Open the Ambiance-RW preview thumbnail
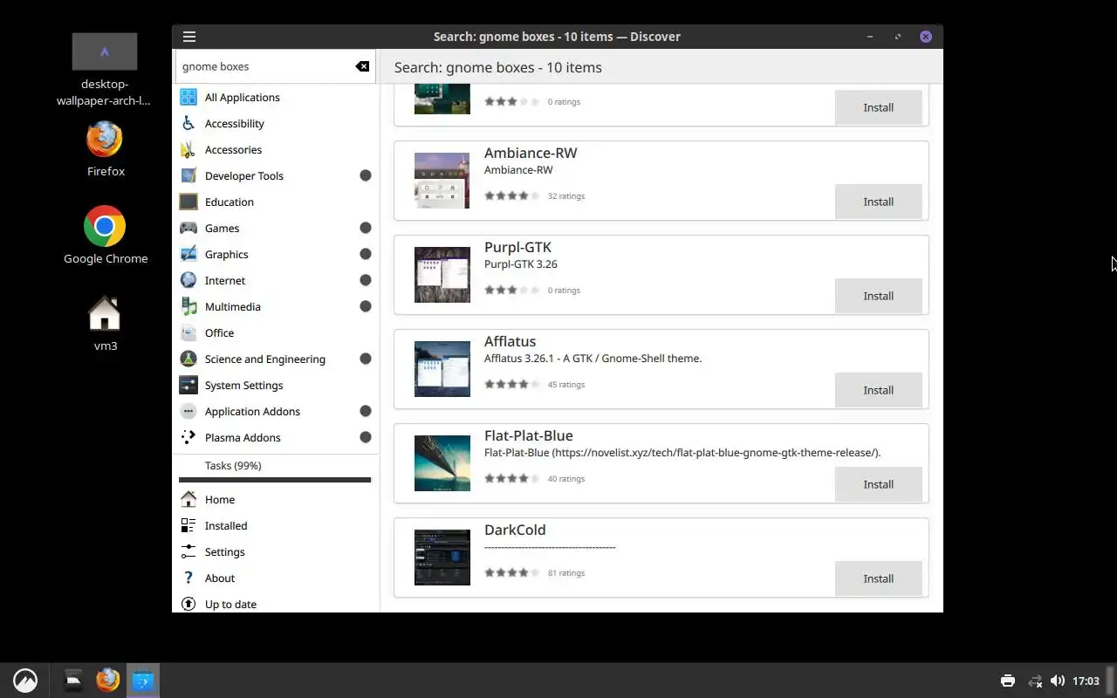The image size is (1117, 698). click(x=442, y=181)
